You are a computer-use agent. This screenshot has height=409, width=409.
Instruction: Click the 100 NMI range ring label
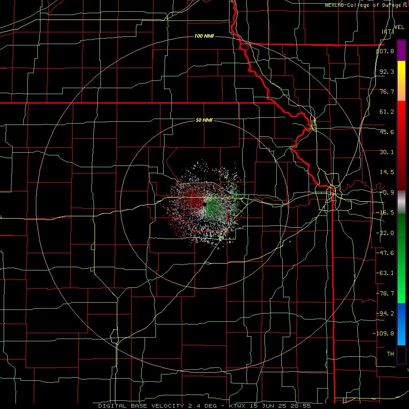click(x=204, y=36)
